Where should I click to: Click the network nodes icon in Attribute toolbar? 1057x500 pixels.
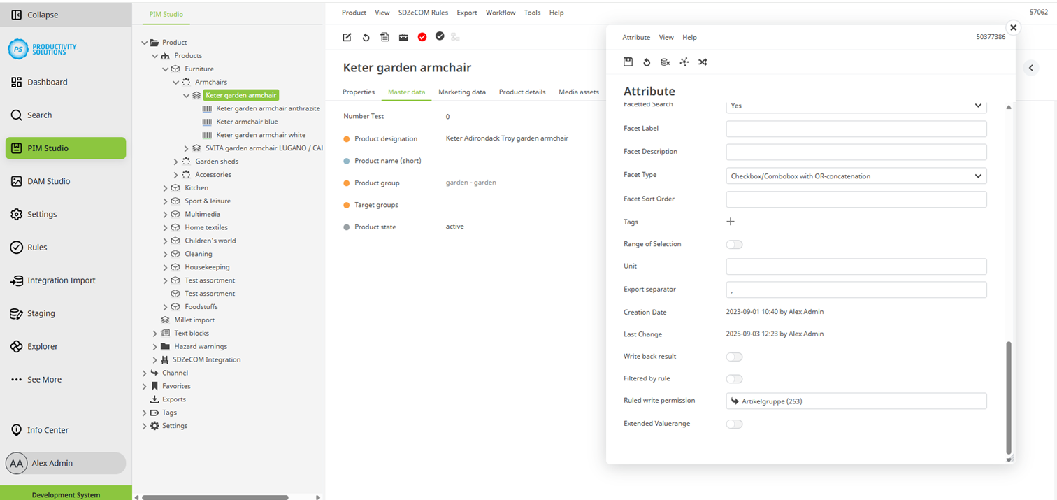[684, 62]
